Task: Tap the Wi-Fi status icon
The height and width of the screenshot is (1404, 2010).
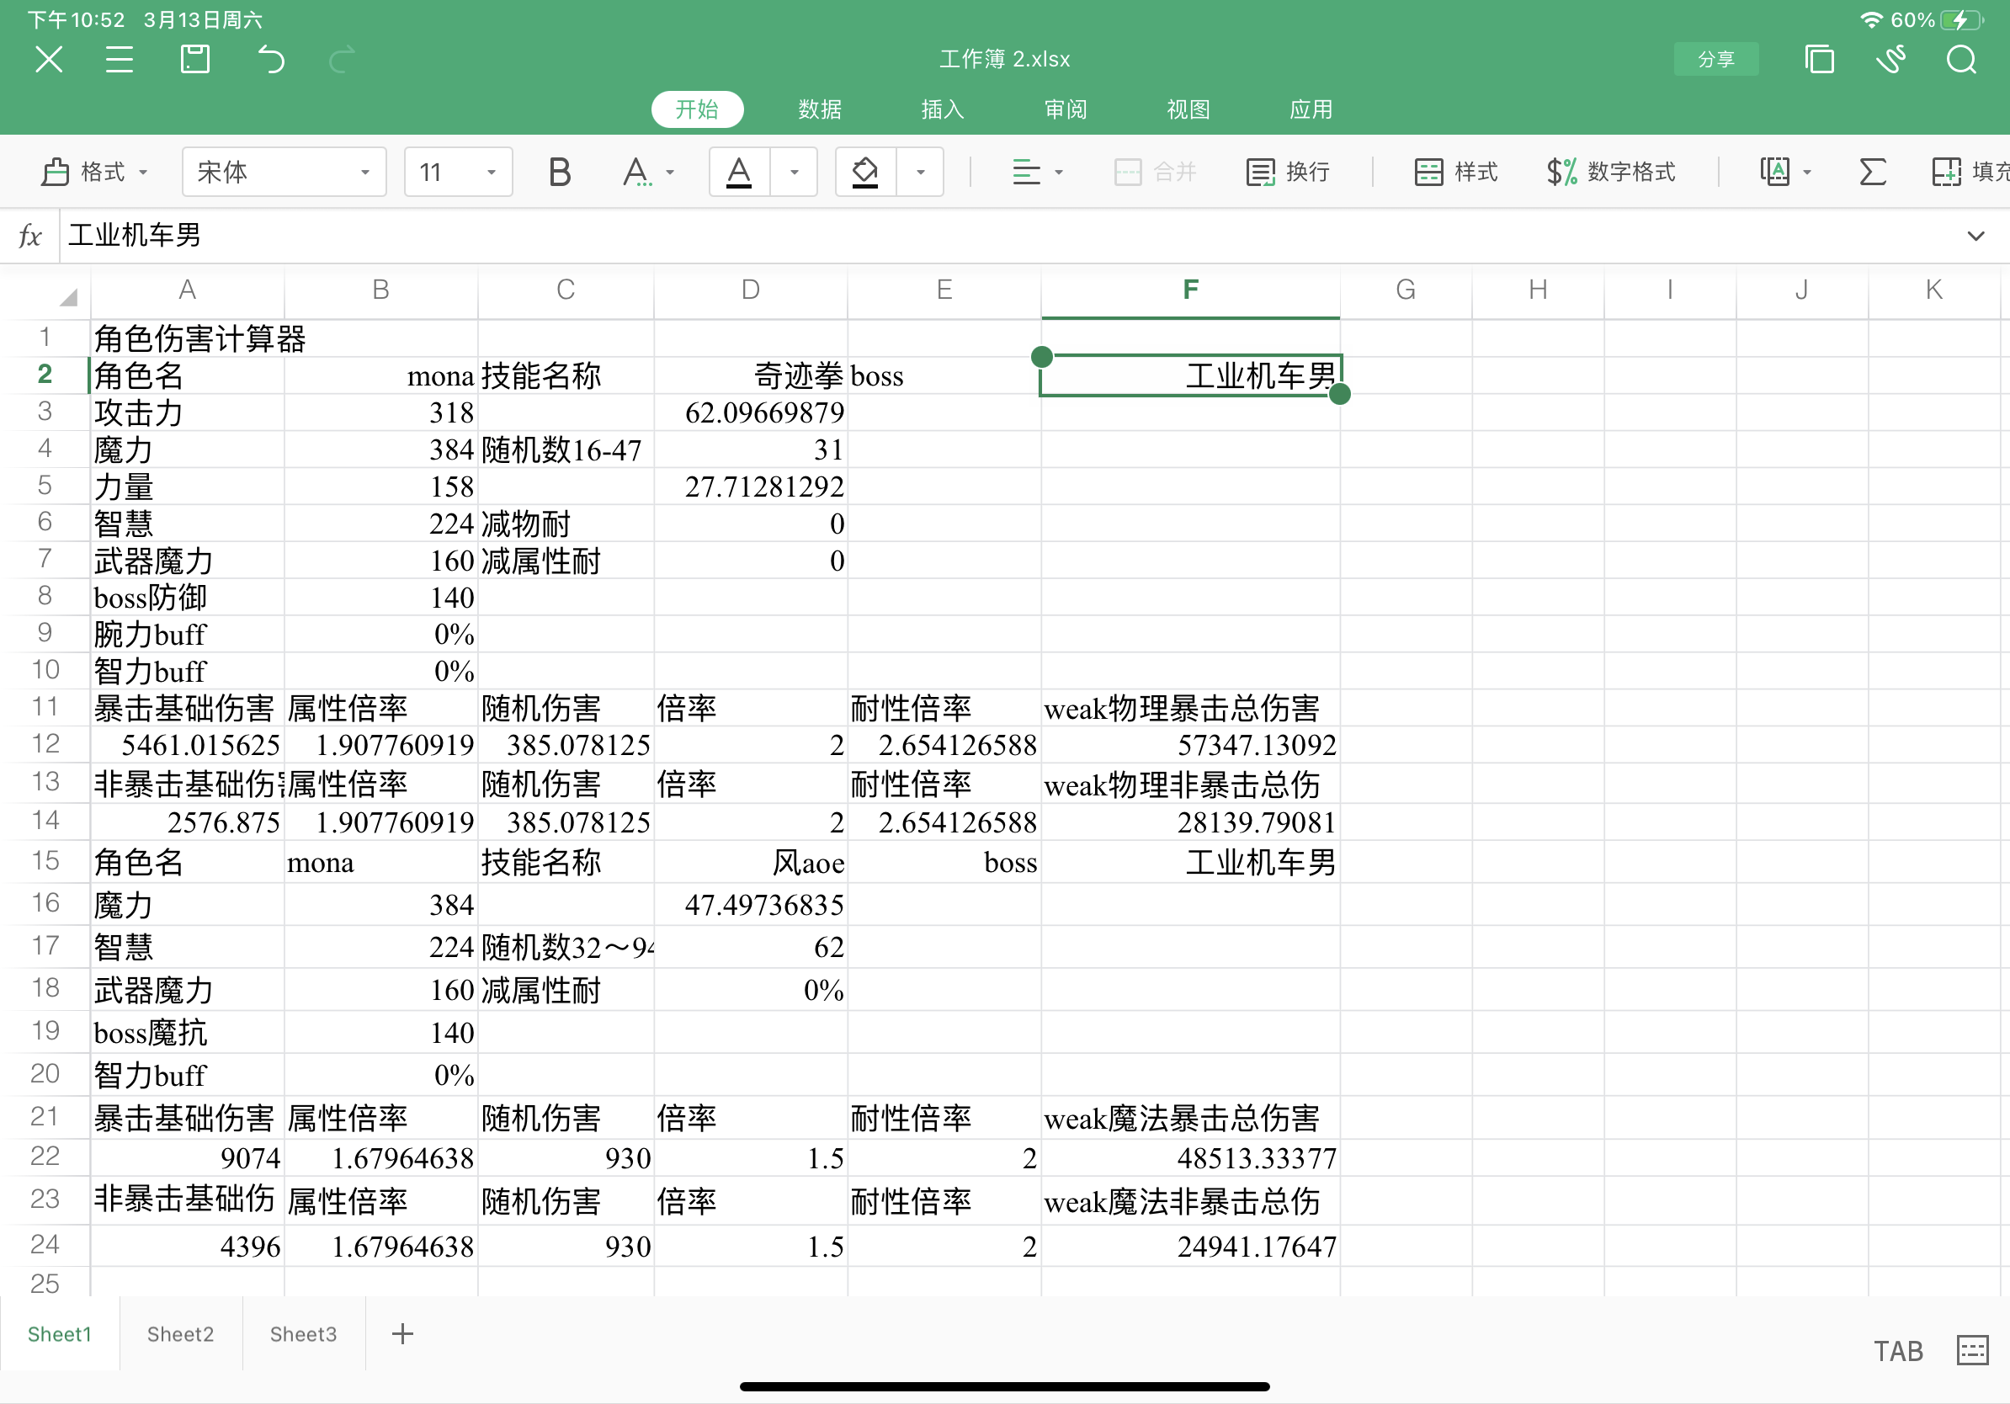Action: (x=1871, y=19)
